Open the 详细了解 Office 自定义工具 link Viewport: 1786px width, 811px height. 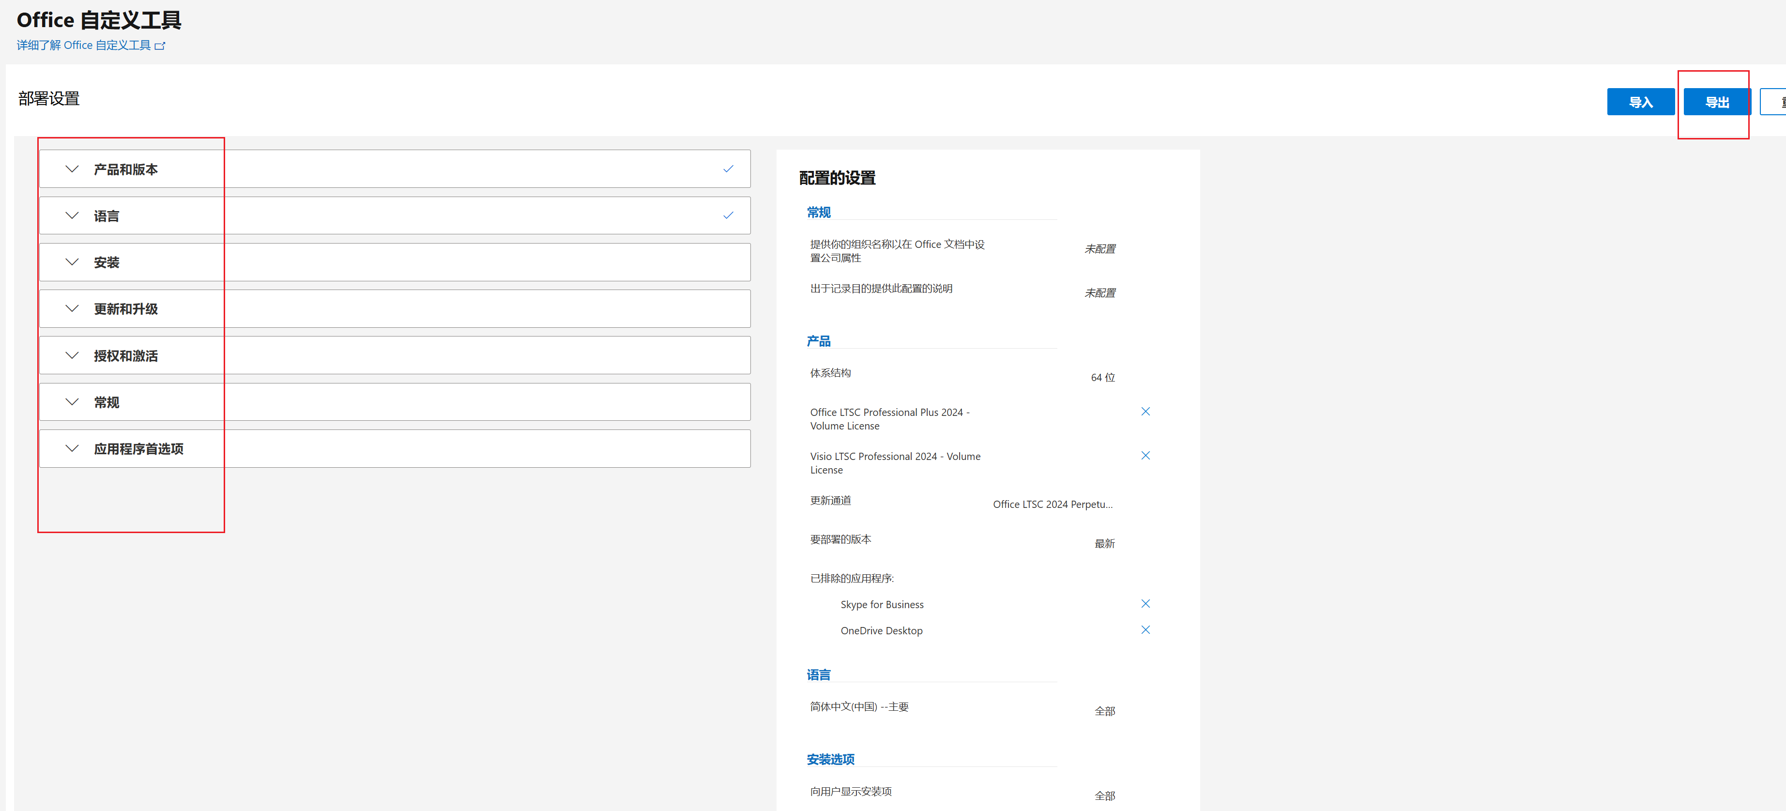[83, 46]
